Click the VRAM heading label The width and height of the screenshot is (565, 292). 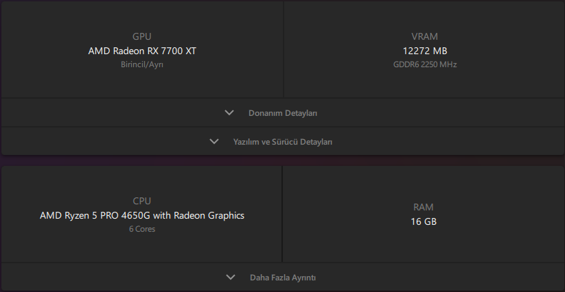(x=424, y=36)
